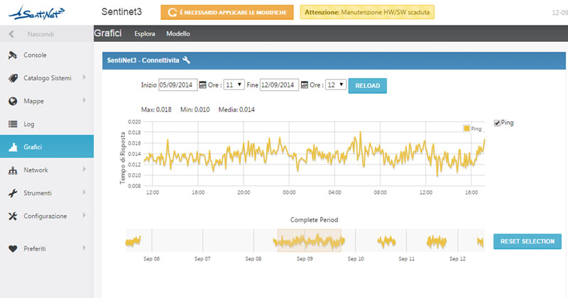Screen dimensions: 568x298
Task: Click the Sentinet3 header title
Action: click(x=121, y=12)
